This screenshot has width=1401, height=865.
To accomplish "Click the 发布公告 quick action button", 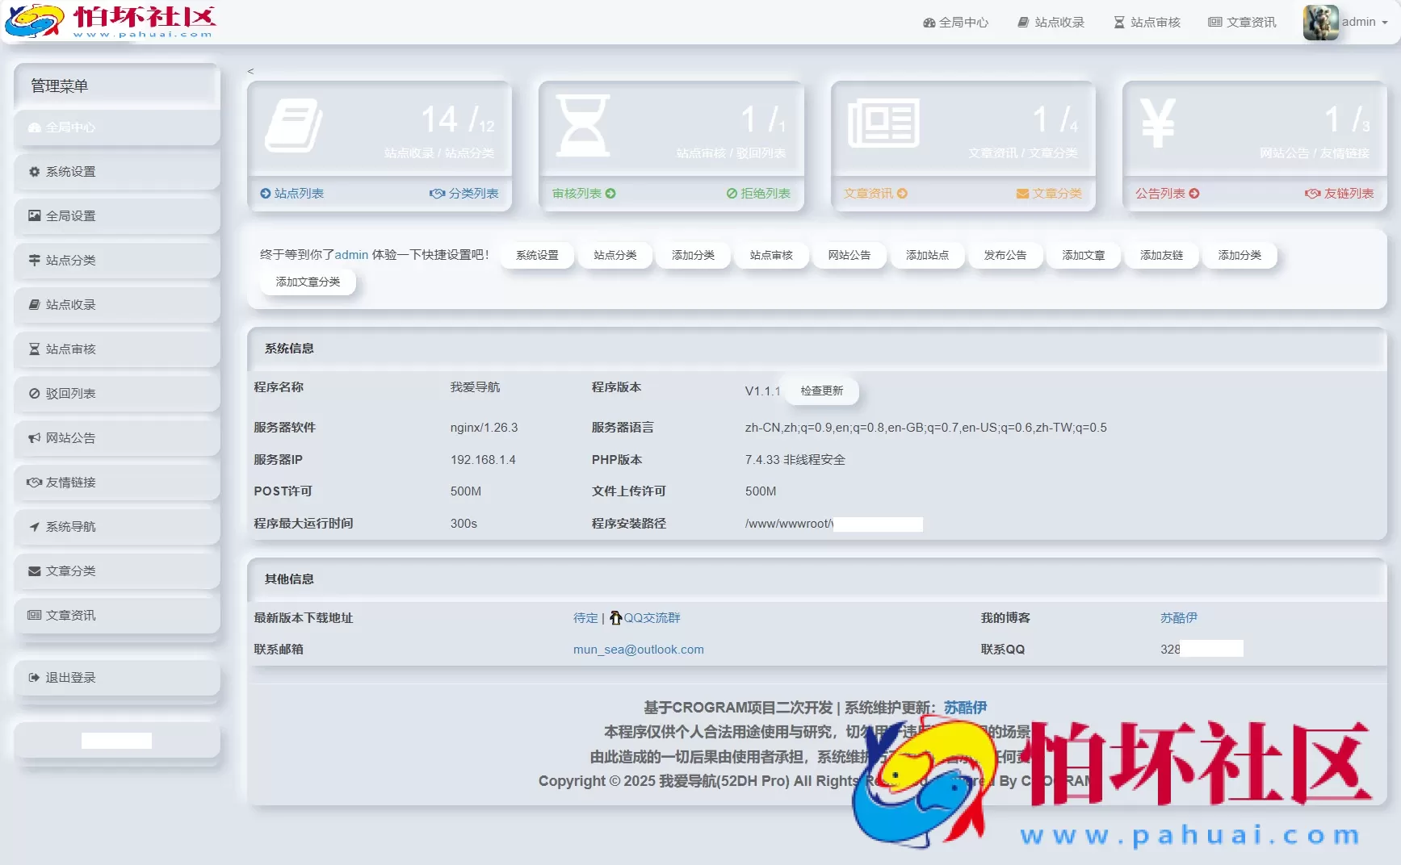I will (x=1006, y=255).
